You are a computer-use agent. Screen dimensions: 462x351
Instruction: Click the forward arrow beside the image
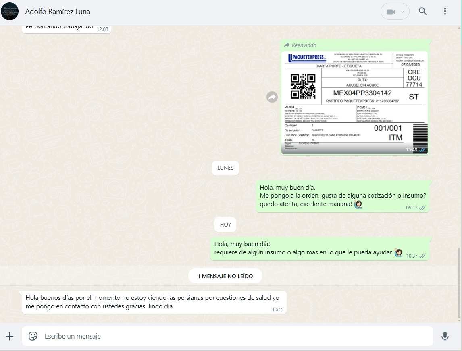272,97
